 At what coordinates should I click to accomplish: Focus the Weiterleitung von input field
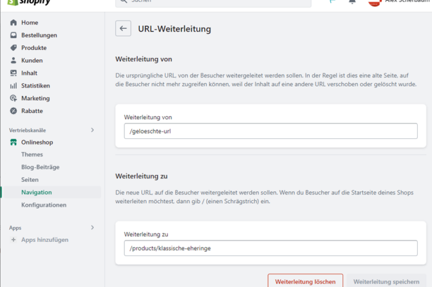tap(270, 131)
